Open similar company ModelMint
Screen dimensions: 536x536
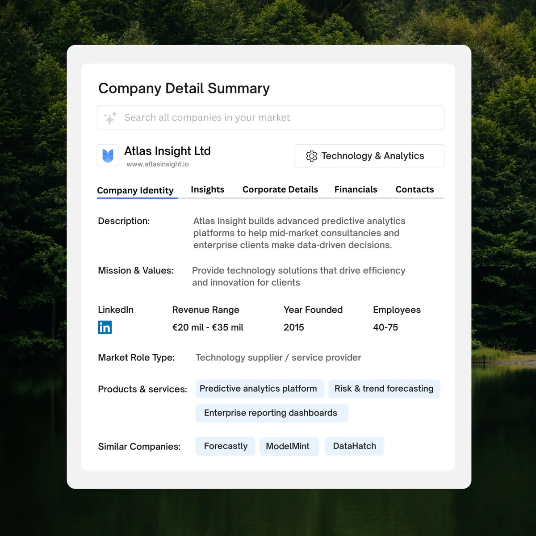click(288, 446)
